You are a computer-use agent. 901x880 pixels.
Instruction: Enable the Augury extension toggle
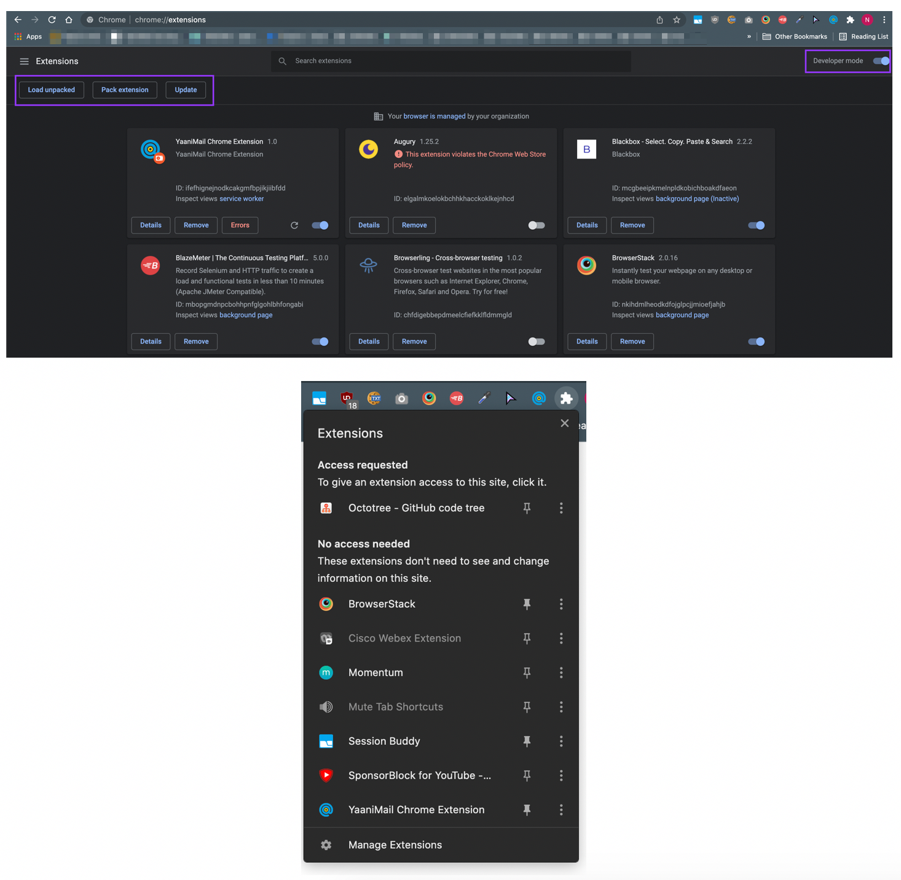pos(537,226)
